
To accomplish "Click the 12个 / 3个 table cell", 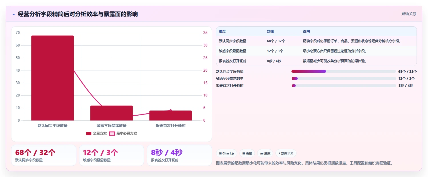I will pyautogui.click(x=275, y=51).
